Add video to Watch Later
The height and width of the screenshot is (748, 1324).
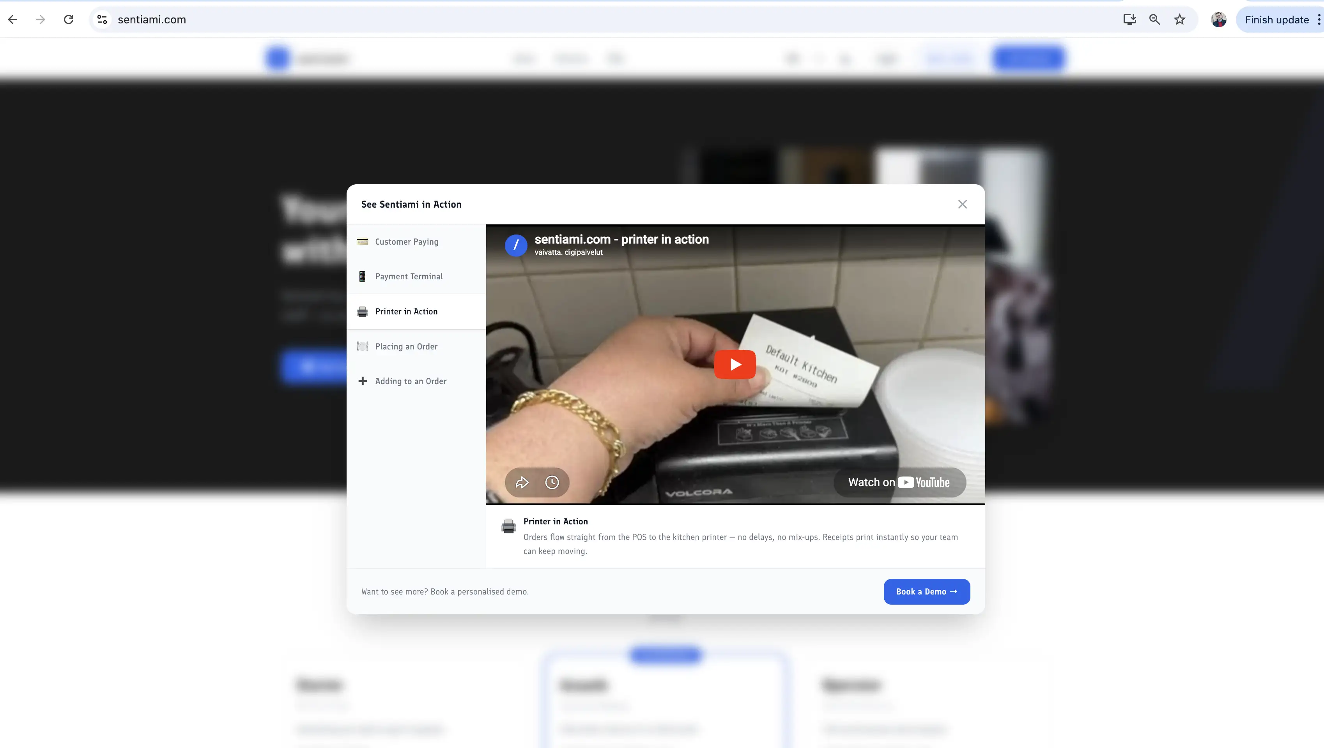[x=552, y=482]
